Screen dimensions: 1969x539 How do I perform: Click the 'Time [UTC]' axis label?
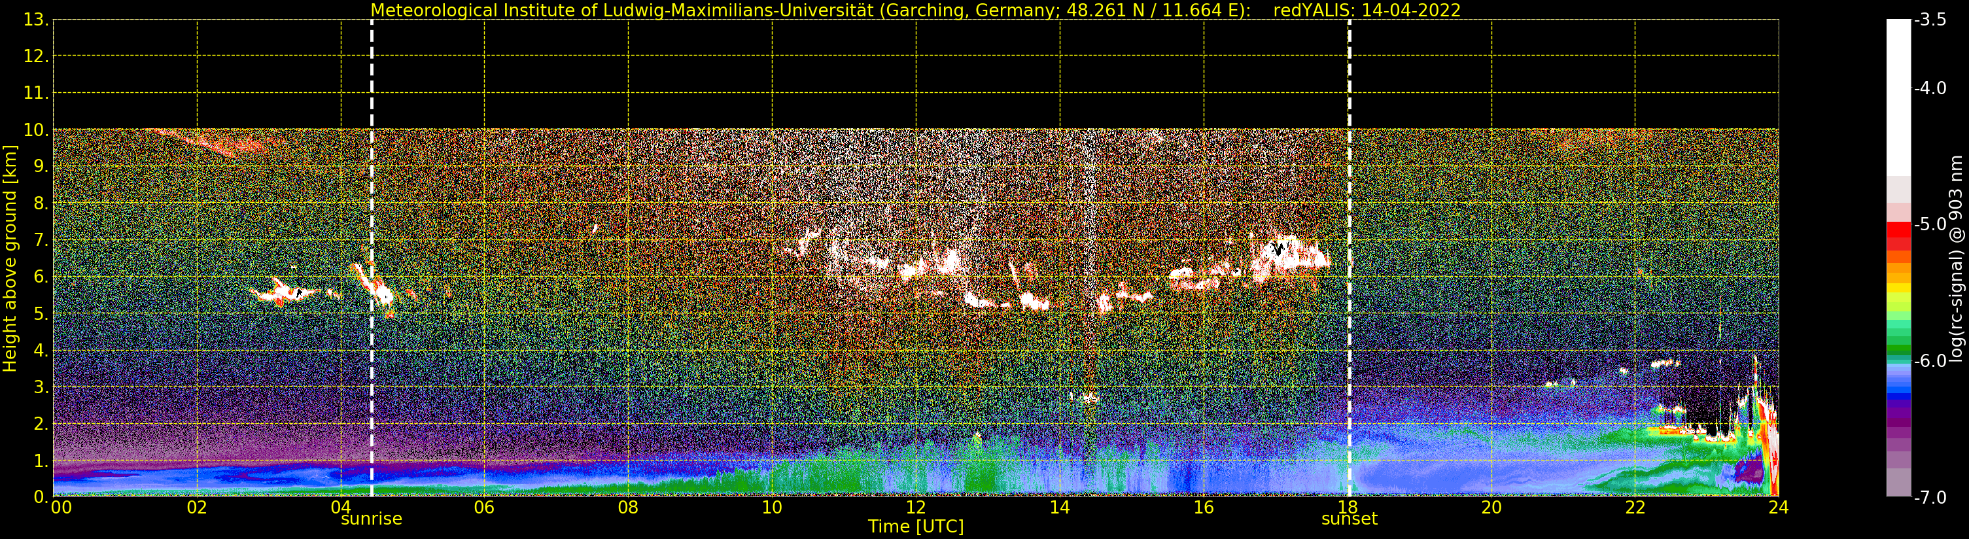(x=915, y=526)
